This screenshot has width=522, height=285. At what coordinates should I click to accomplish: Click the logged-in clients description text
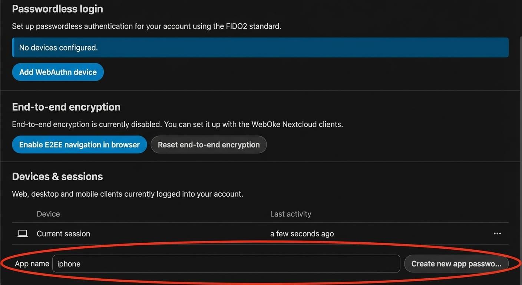[128, 194]
